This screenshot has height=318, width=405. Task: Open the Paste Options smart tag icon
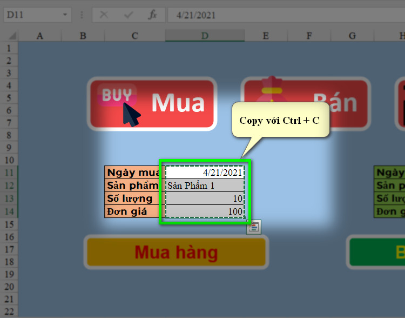click(x=254, y=227)
